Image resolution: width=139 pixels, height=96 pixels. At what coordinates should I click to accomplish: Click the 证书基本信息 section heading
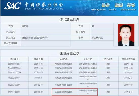(x=69, y=20)
